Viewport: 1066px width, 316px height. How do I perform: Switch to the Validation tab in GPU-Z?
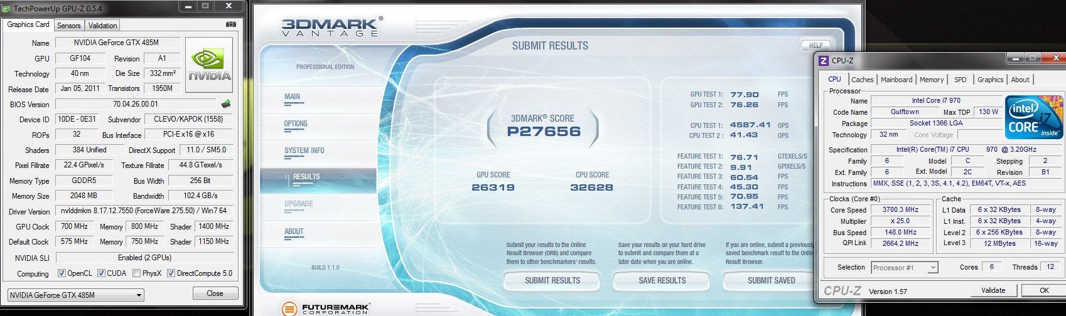coord(102,26)
